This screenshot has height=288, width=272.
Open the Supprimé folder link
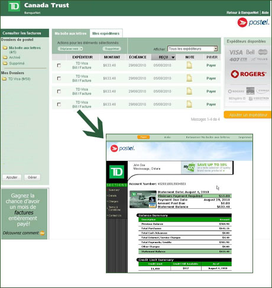pyautogui.click(x=17, y=63)
